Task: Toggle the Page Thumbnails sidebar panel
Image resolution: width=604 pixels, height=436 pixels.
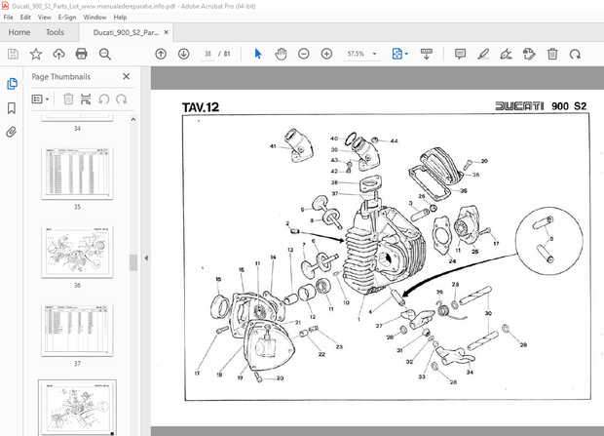Action: pos(12,84)
